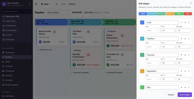Open the Qualified stage Type dropdown
The width and height of the screenshot is (194, 99).
coord(152,47)
